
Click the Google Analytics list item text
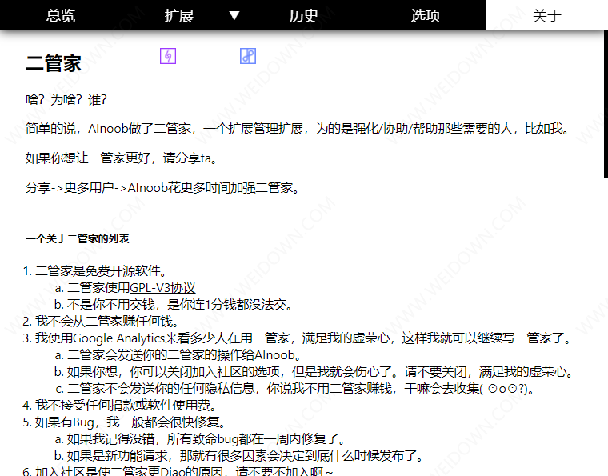[303, 338]
